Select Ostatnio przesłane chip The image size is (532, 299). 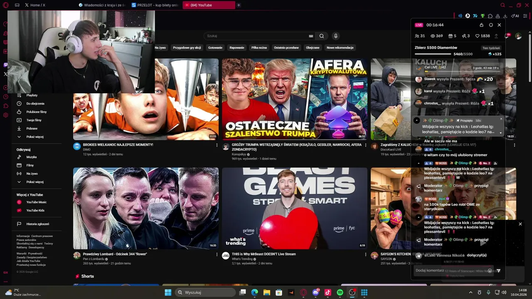(x=286, y=48)
